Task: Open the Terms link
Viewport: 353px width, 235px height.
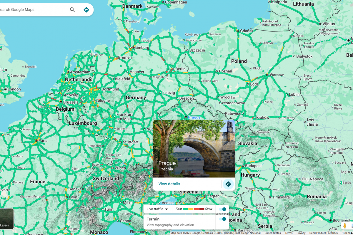Action: pyautogui.click(x=289, y=233)
